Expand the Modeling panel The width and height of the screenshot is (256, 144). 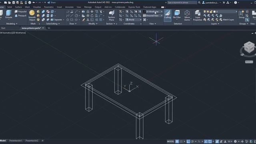click(x=12, y=24)
